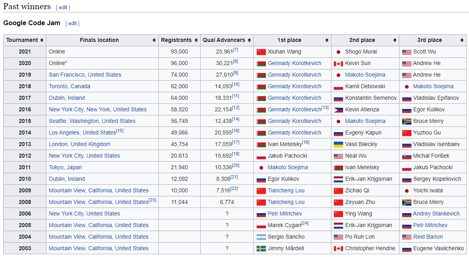
Task: Sort table by Finals location arrows
Action: click(154, 40)
